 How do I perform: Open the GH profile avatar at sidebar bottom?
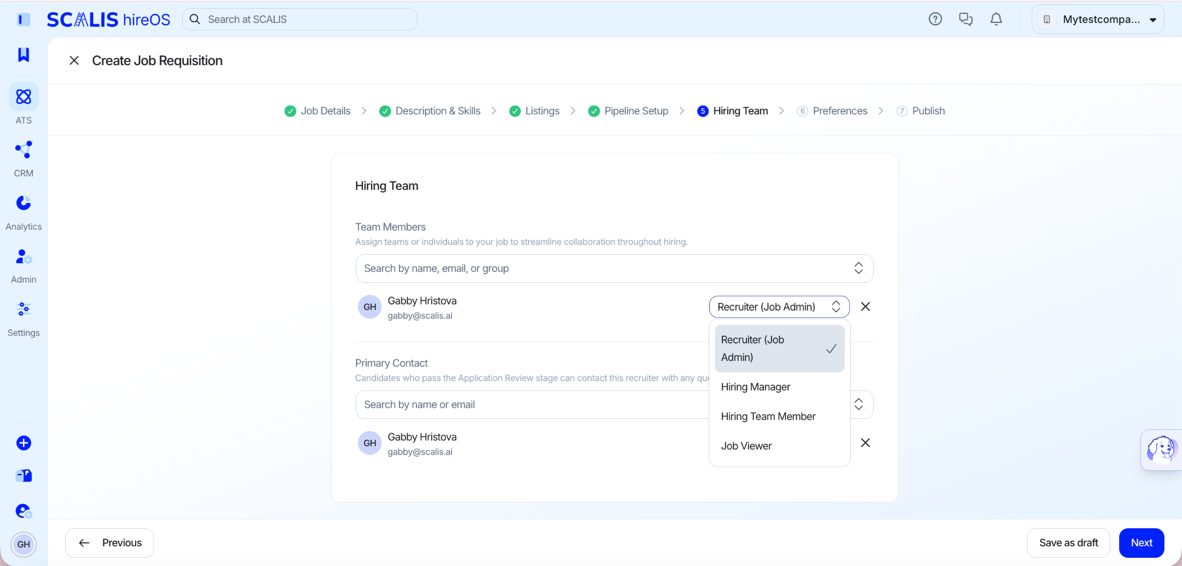pyautogui.click(x=24, y=544)
